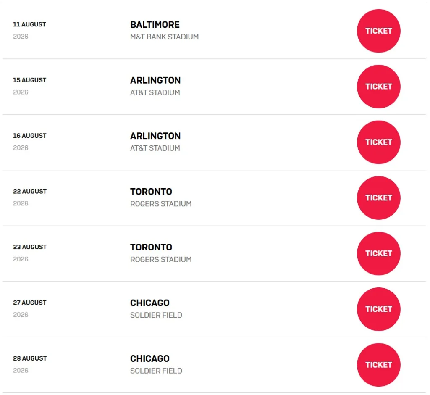The width and height of the screenshot is (430, 395).
Task: Buy ticket for Arlington 15 August show
Action: 378,87
